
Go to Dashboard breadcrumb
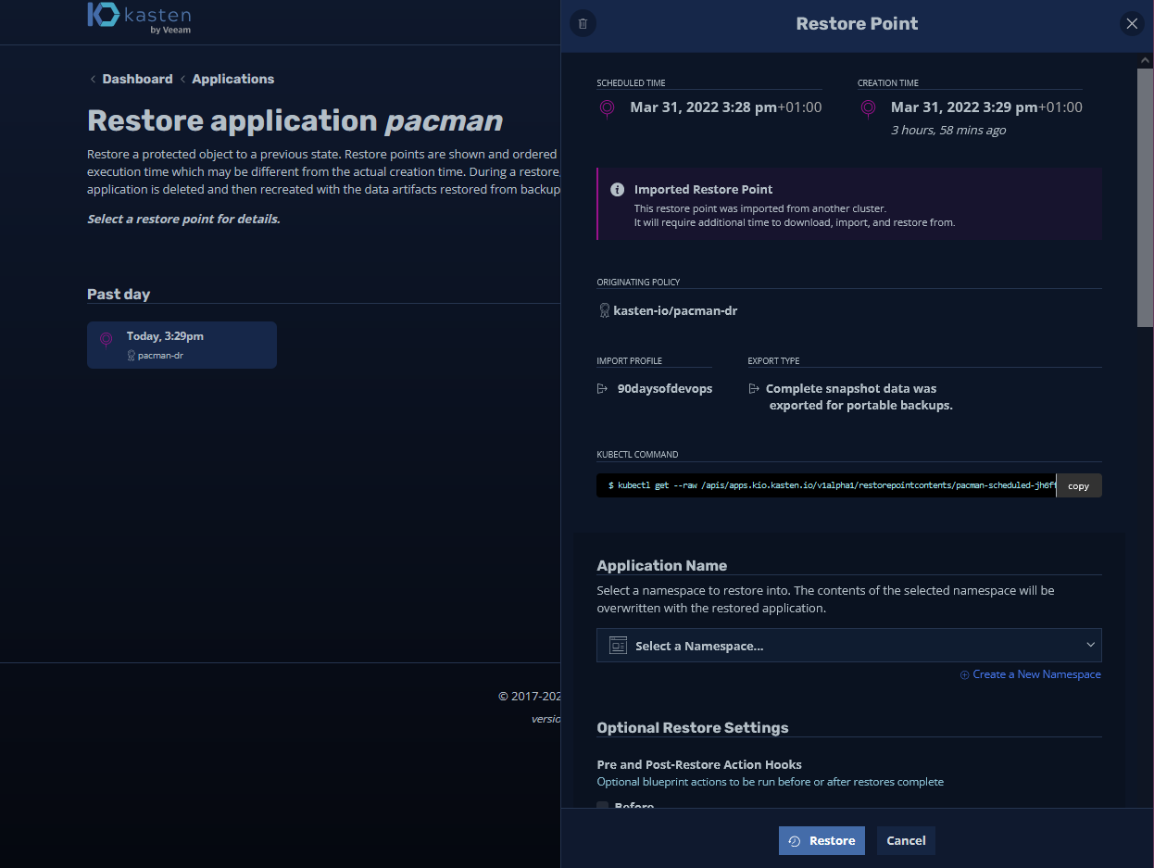point(137,79)
